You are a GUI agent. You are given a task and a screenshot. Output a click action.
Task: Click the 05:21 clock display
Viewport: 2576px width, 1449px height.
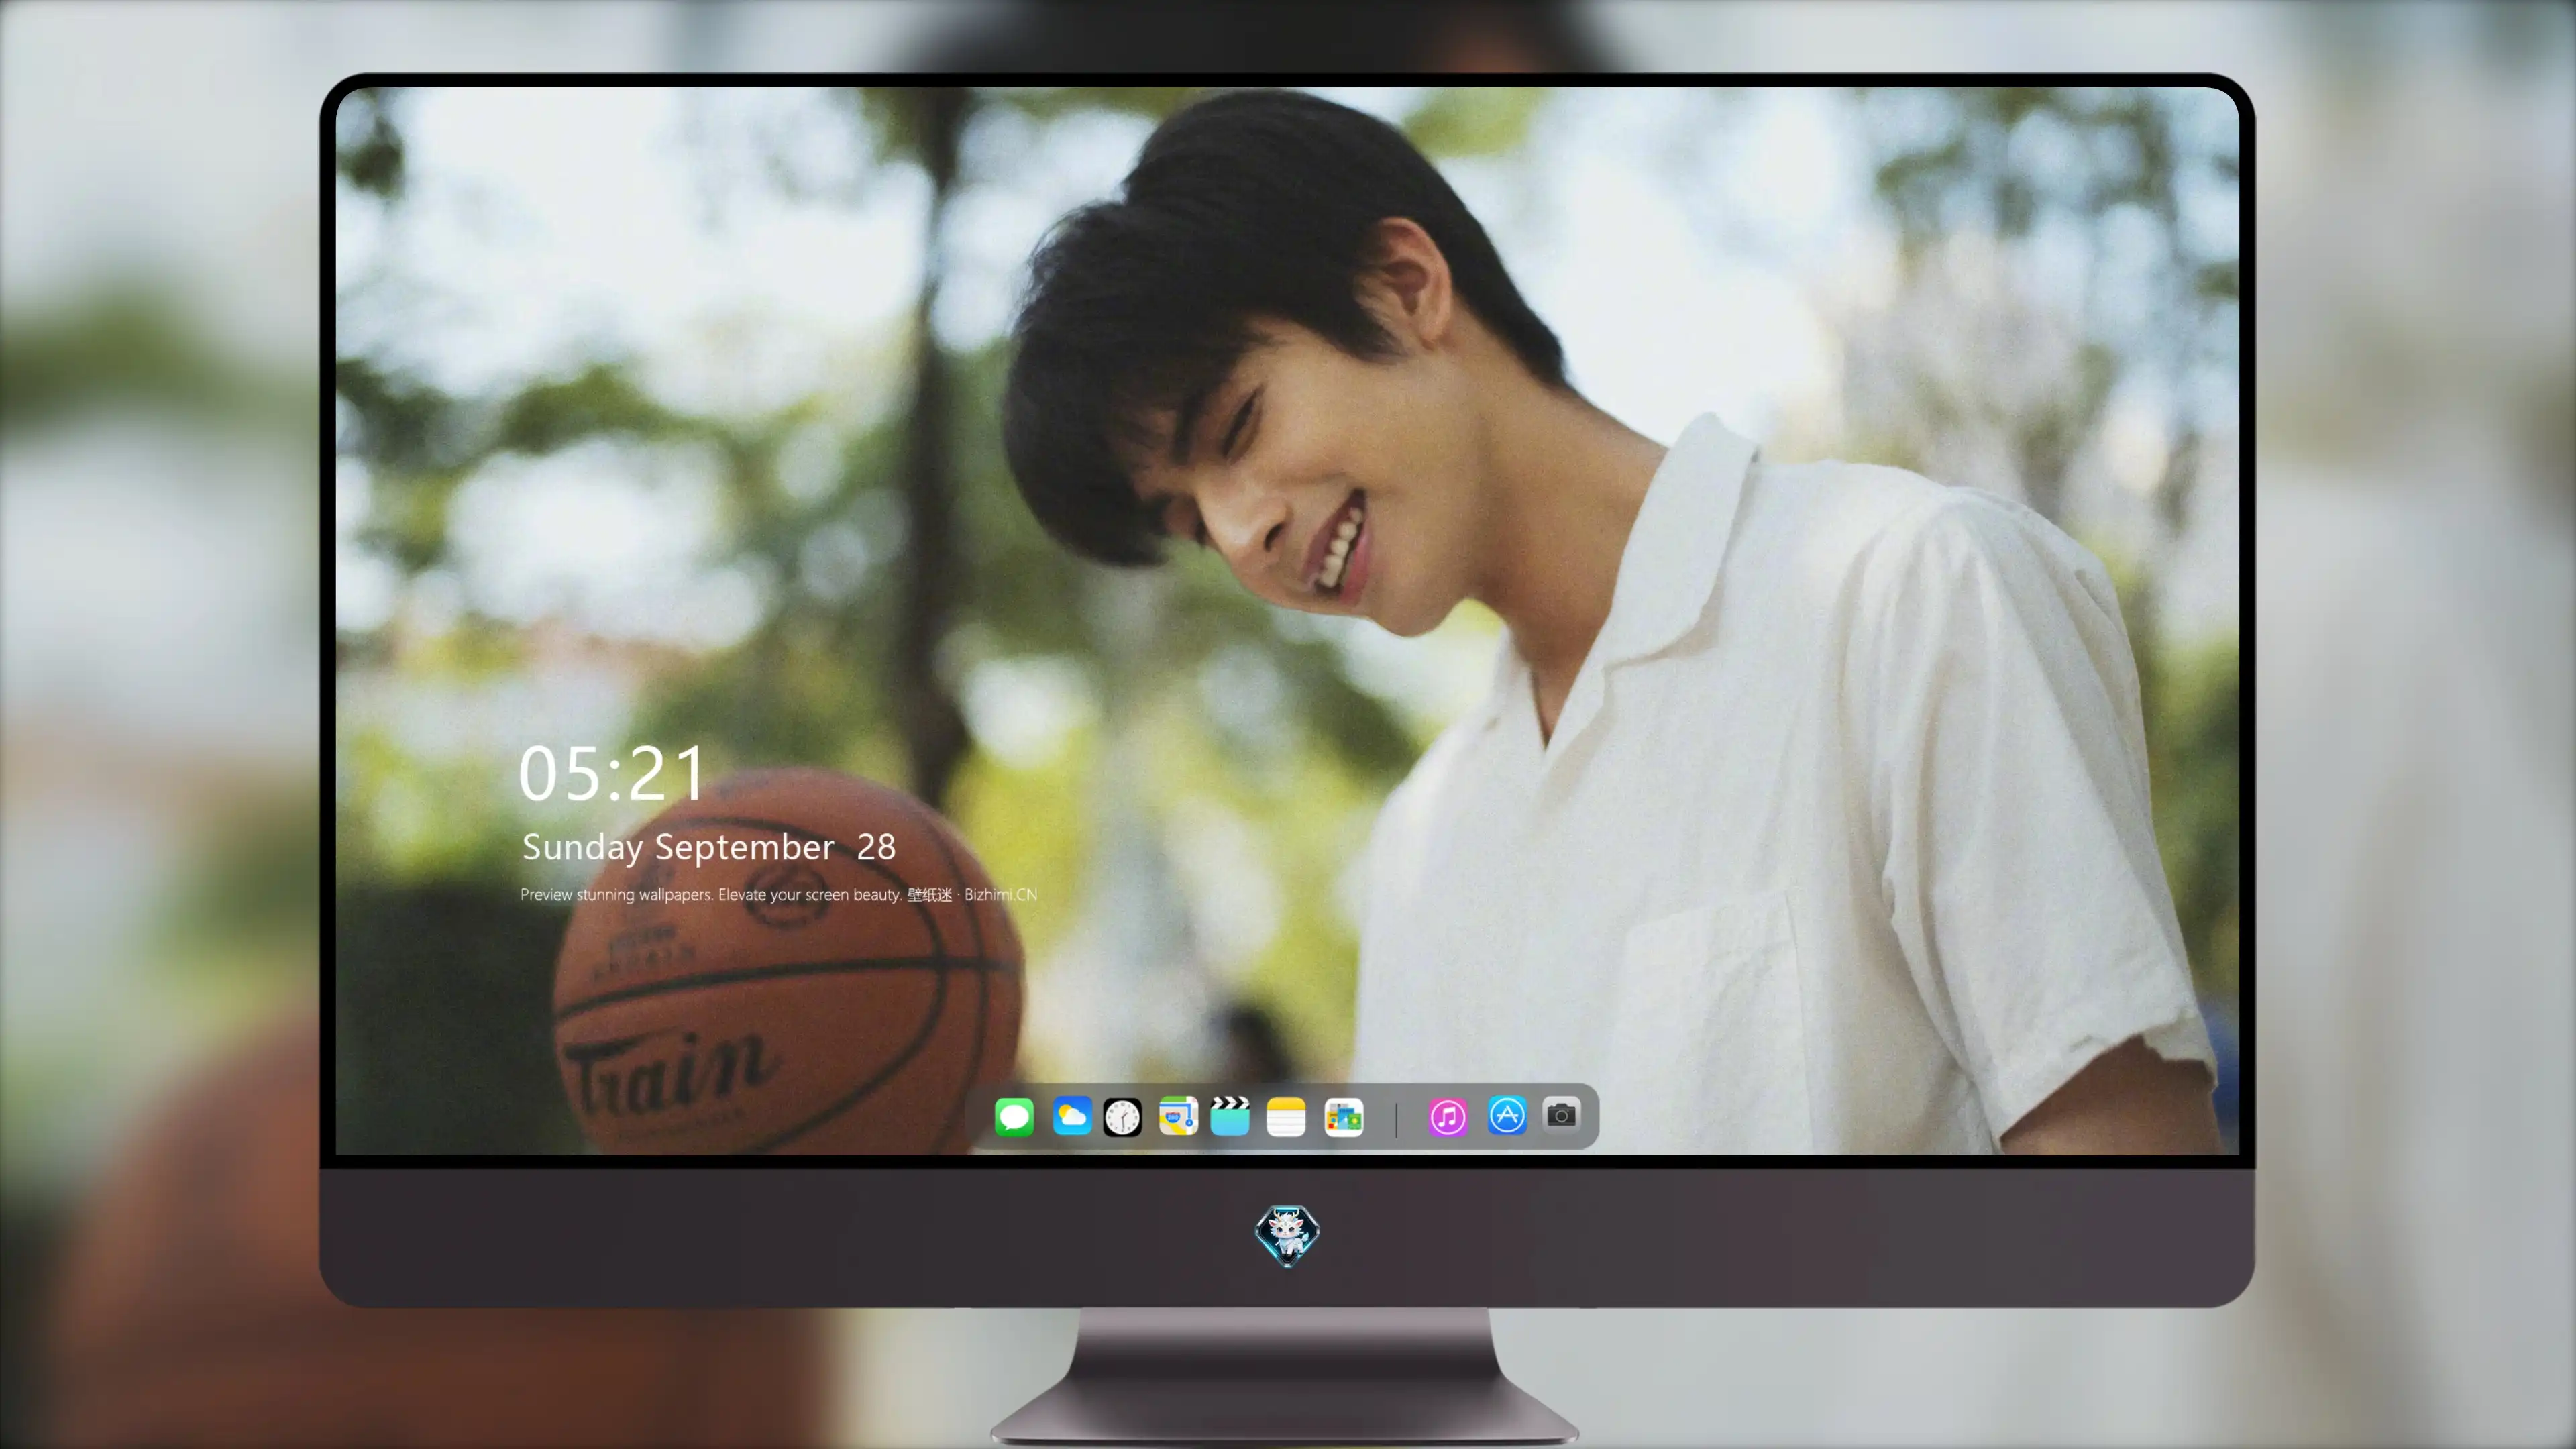click(x=611, y=773)
